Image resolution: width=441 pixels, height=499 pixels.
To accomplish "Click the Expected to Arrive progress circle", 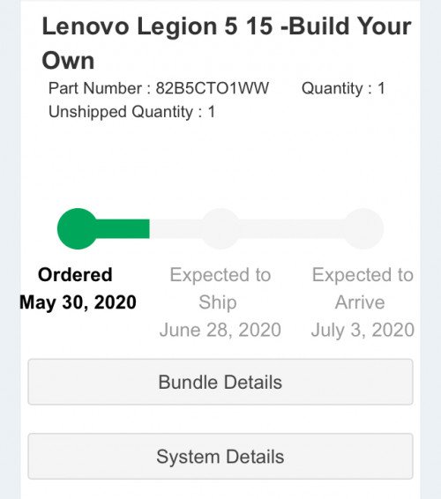I will click(x=363, y=228).
